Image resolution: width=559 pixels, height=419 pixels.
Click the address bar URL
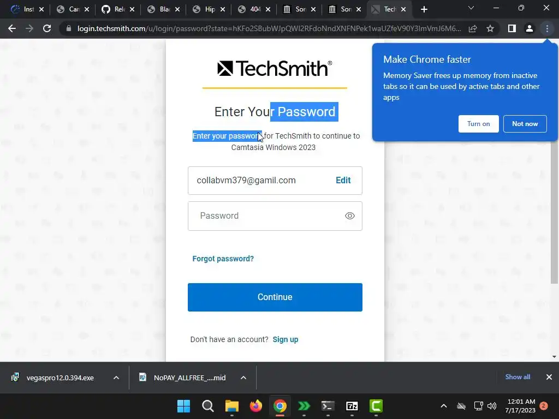tap(269, 28)
